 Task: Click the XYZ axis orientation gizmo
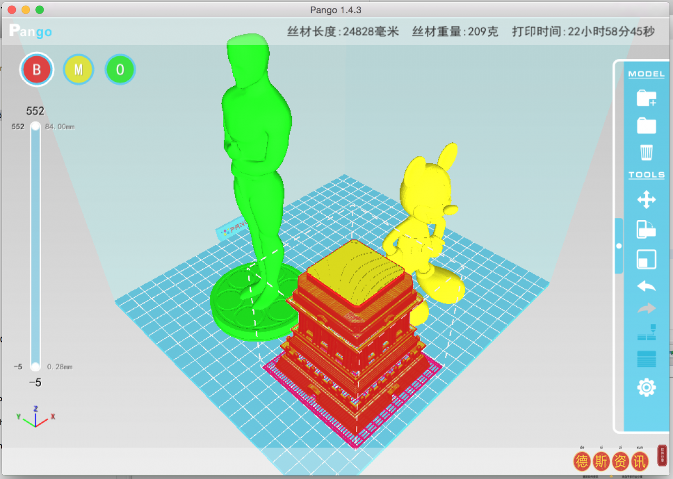tap(36, 416)
